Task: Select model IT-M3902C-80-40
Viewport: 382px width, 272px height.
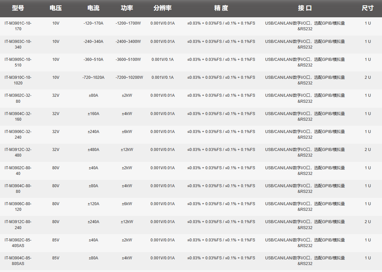Action: coord(18,171)
